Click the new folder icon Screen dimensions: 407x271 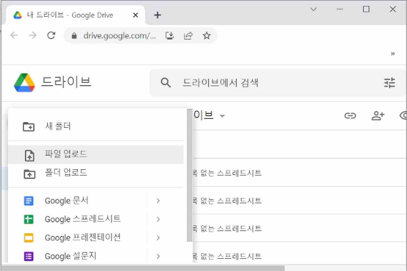point(29,127)
